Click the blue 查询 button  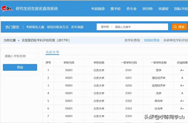pyautogui.click(x=20, y=67)
